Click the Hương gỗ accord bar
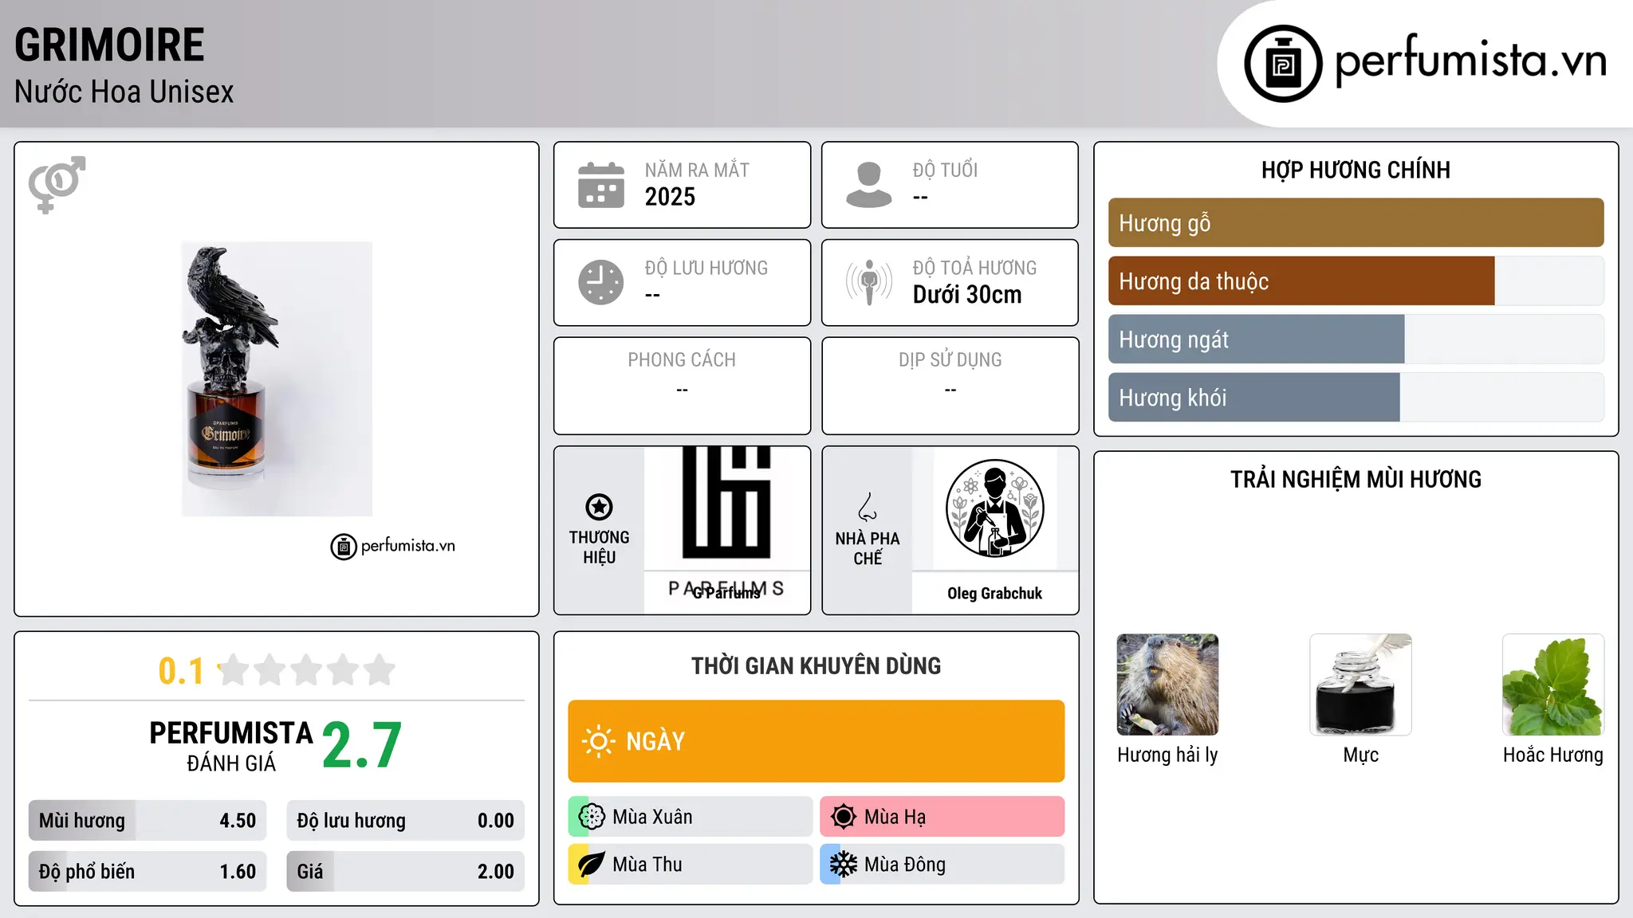The width and height of the screenshot is (1633, 918). [x=1356, y=223]
